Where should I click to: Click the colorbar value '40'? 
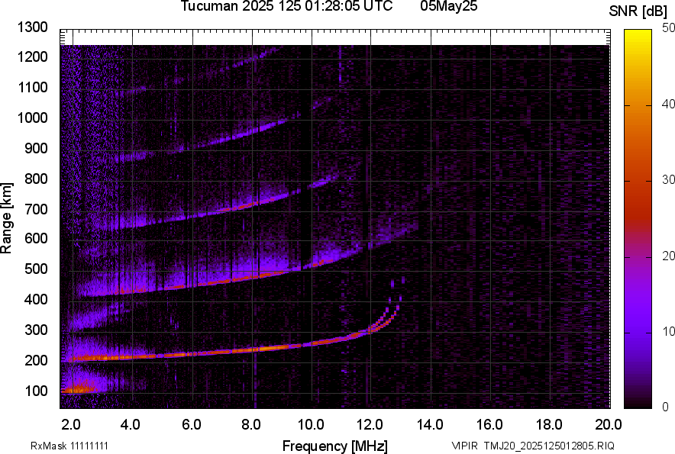(668, 104)
